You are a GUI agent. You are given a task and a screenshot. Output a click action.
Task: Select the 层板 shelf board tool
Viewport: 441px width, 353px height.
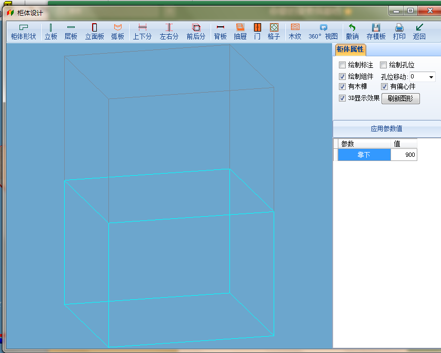pyautogui.click(x=71, y=32)
